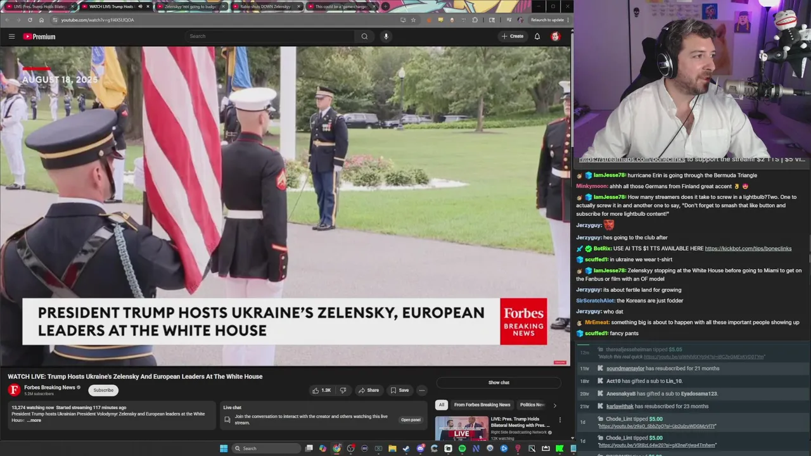Click Relaunch to update button
Viewport: 811px width, 456px height.
coord(547,20)
